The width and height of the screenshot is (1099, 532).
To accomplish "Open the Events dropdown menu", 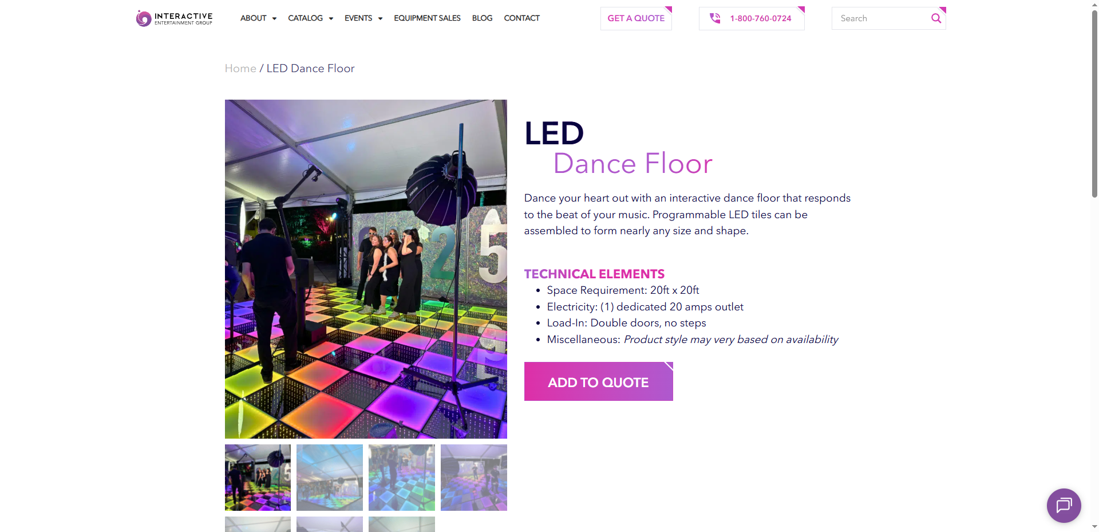I will click(363, 18).
